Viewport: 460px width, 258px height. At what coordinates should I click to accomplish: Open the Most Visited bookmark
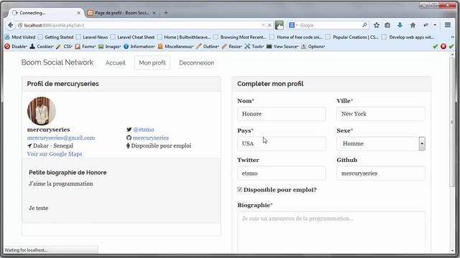pos(20,37)
